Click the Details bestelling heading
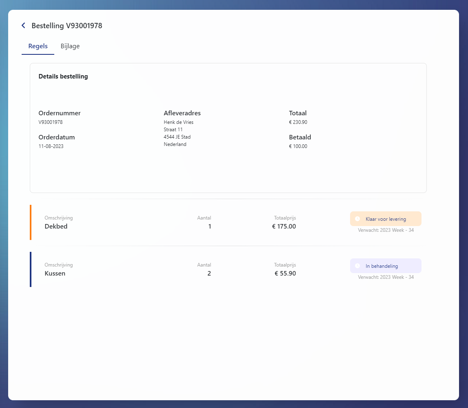This screenshot has height=408, width=468. coord(63,76)
